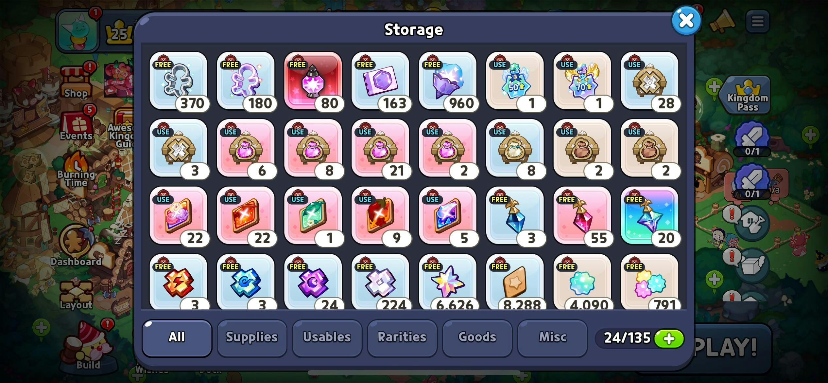Open the hamburger menu in top corner
The height and width of the screenshot is (383, 828).
758,22
